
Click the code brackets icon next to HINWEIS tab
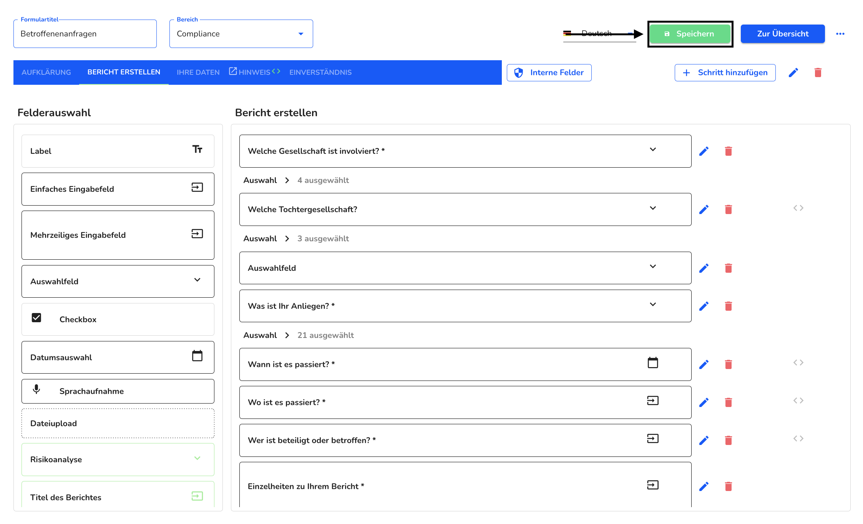[x=276, y=71]
